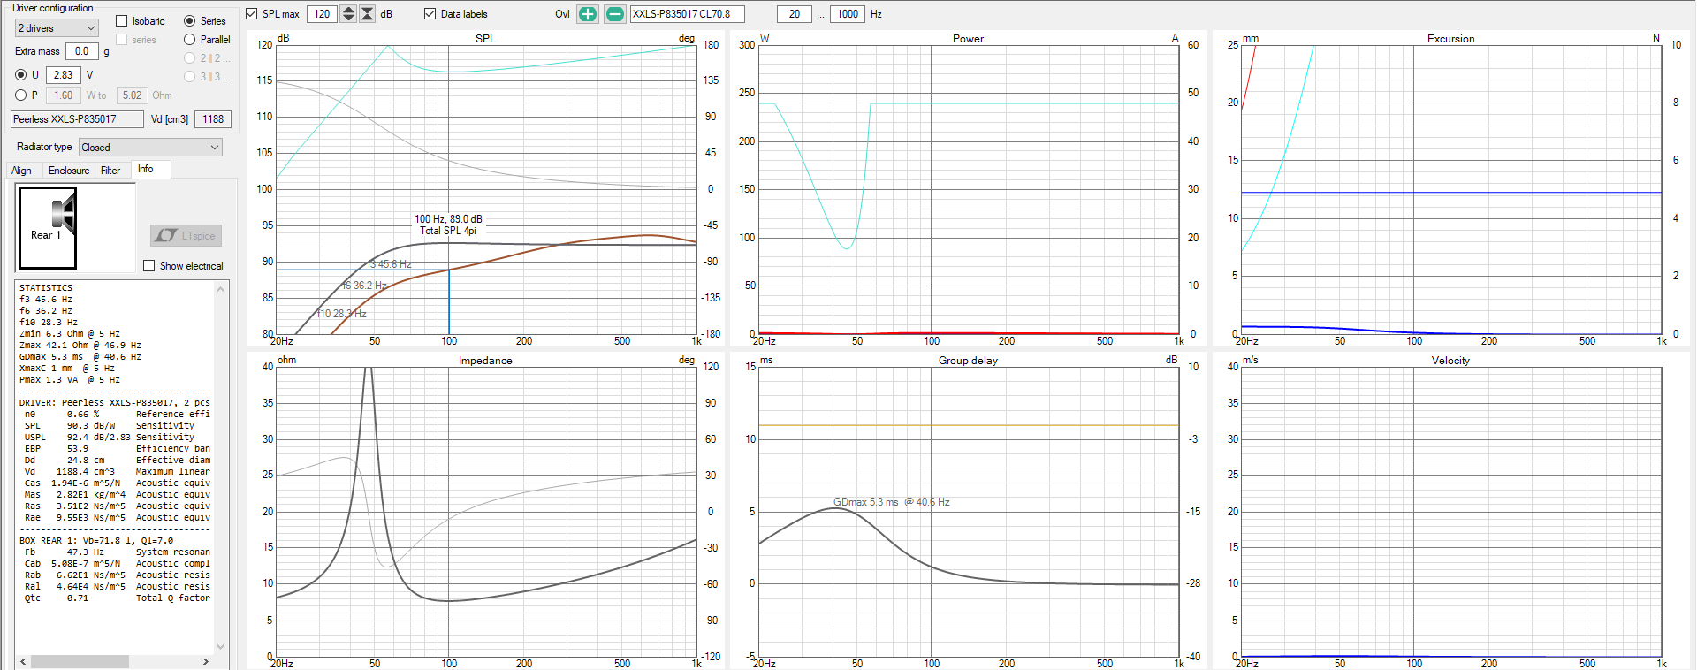The width and height of the screenshot is (1697, 670).
Task: Click the '100 Hz, 89.0 dB' data label
Action: [449, 219]
